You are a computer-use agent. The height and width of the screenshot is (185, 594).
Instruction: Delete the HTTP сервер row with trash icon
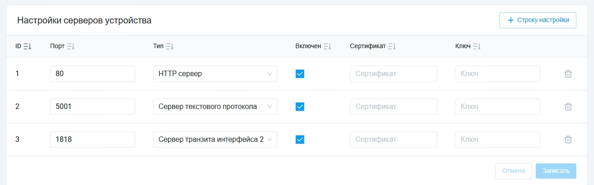coord(568,74)
